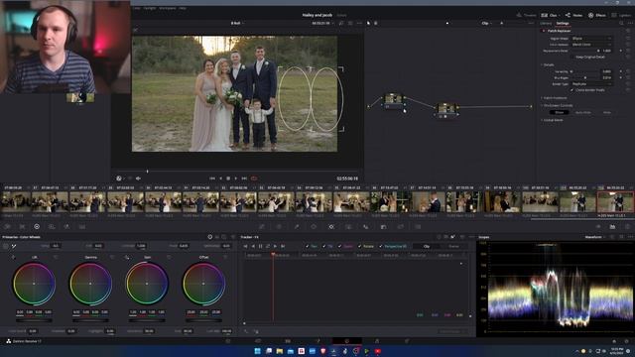This screenshot has width=635, height=357.
Task: Click the Gain color wheel
Action: 147,284
